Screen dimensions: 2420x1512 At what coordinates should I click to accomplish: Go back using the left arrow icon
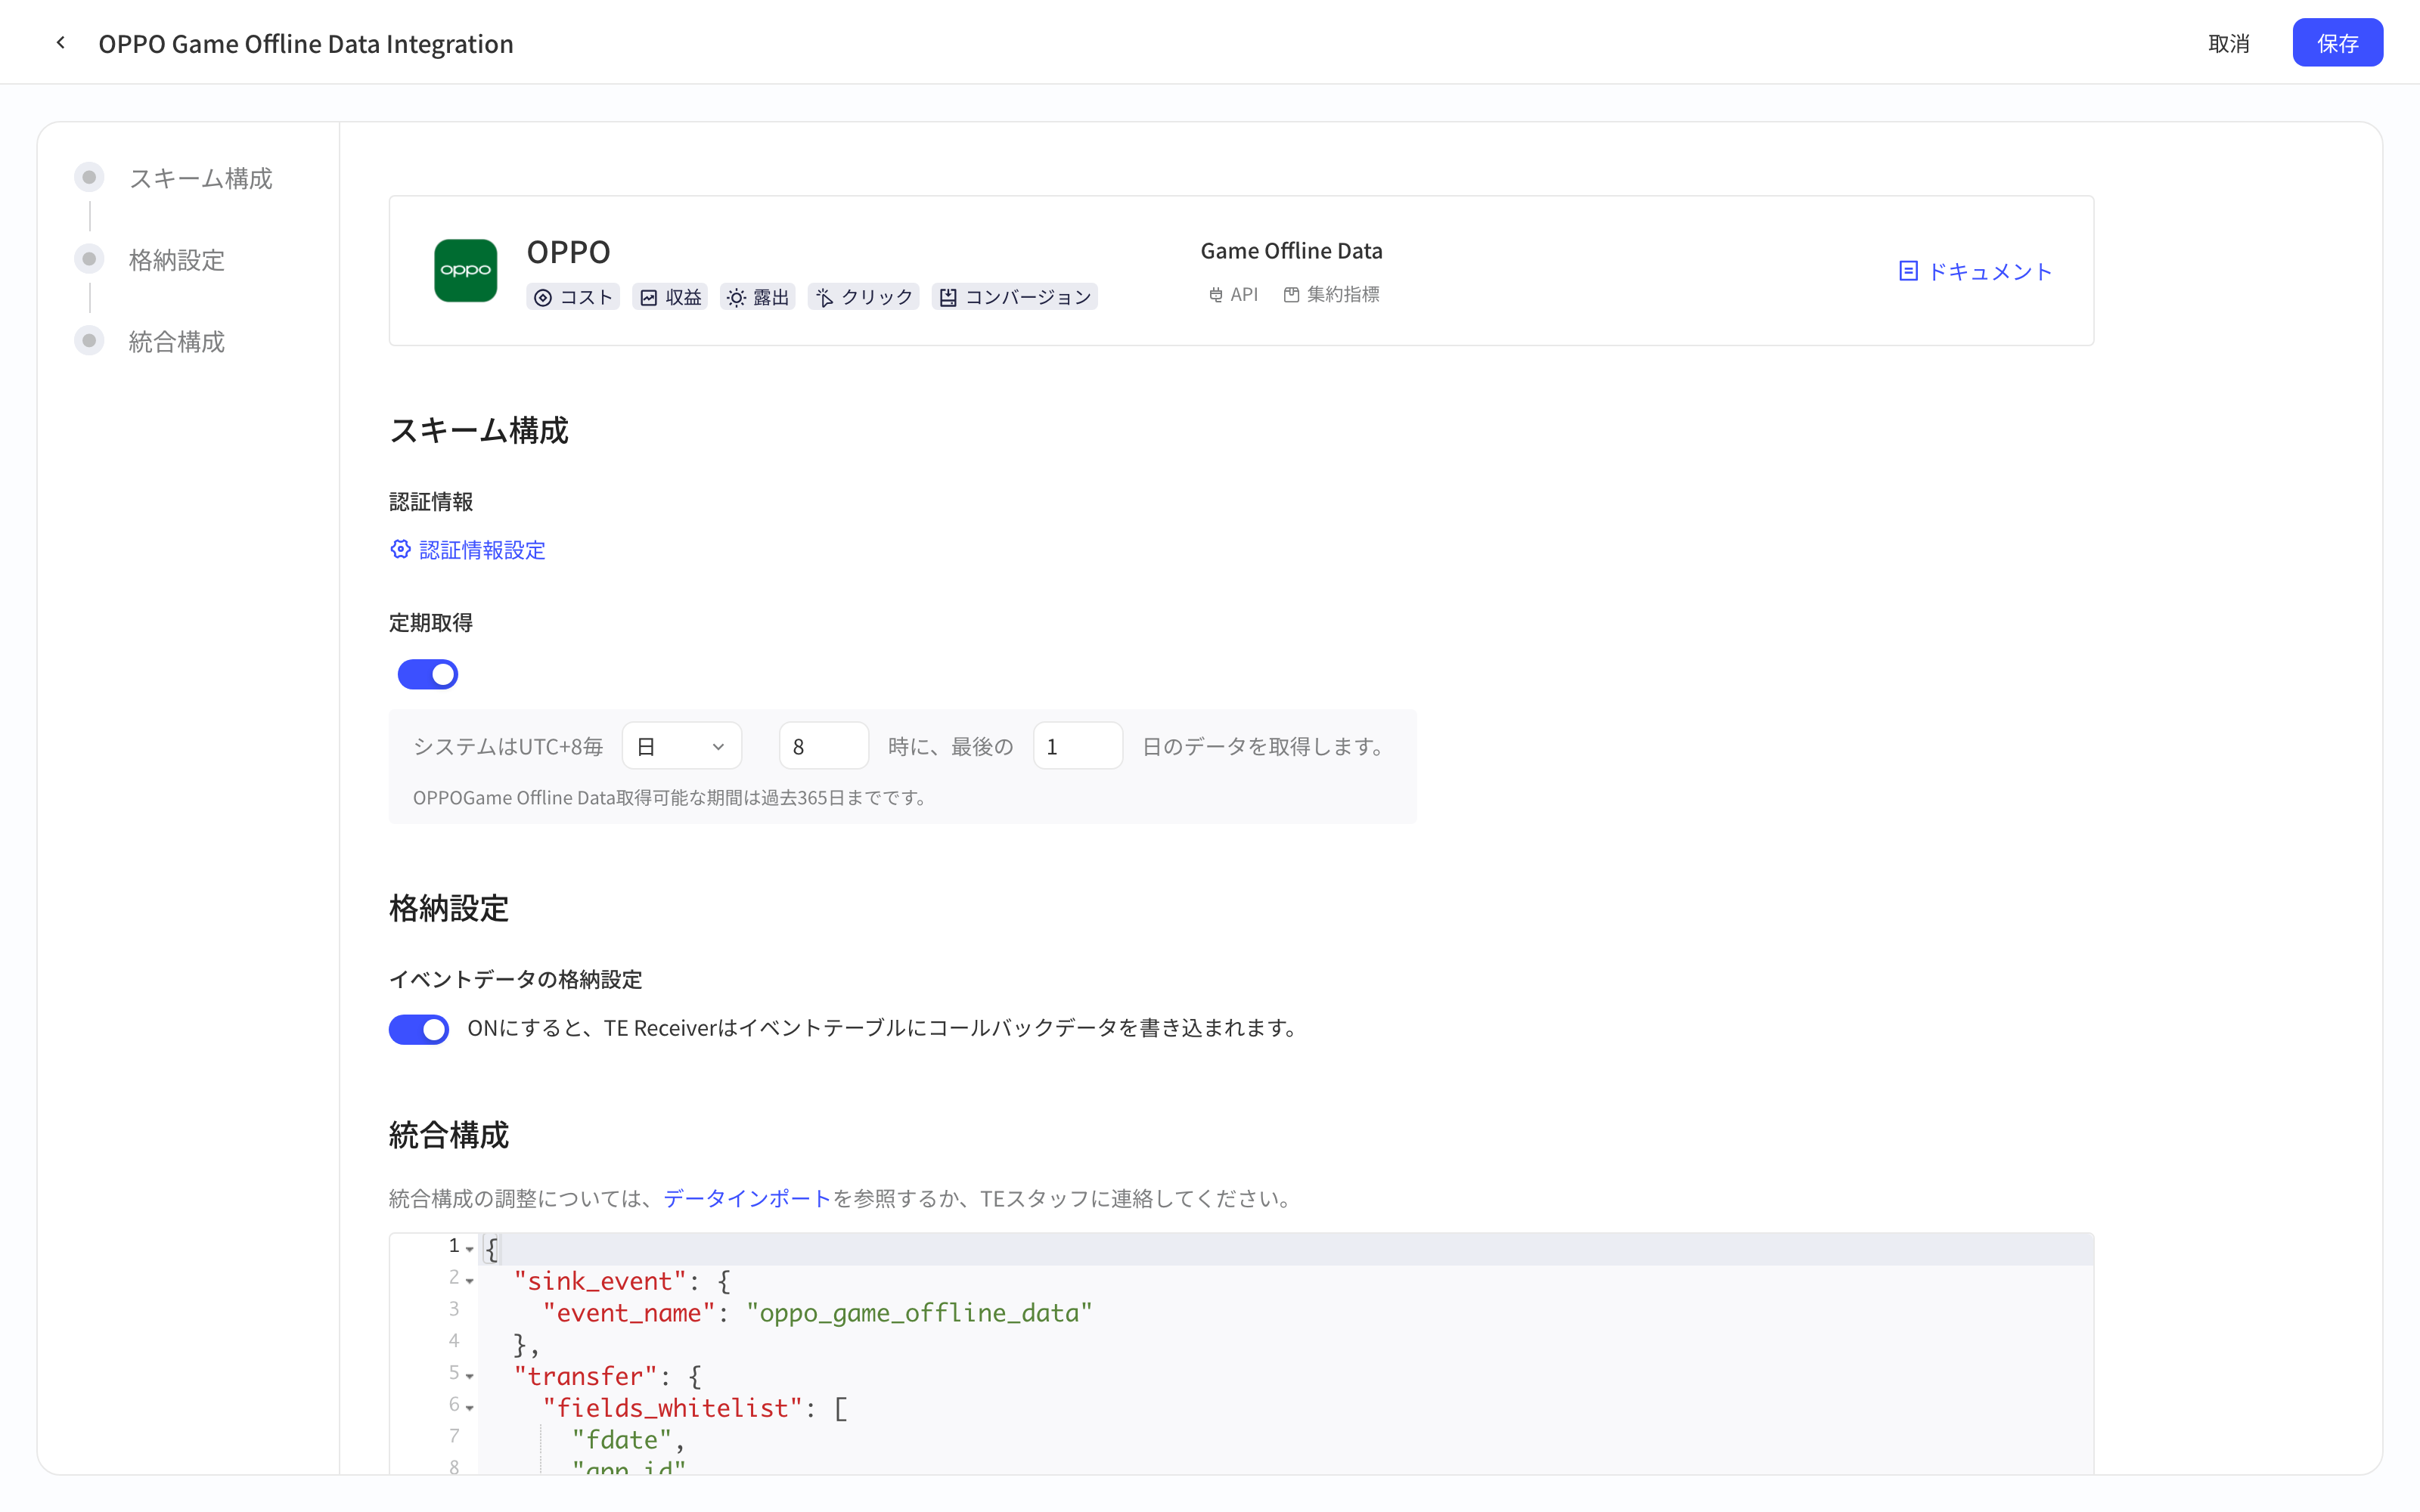click(x=61, y=43)
